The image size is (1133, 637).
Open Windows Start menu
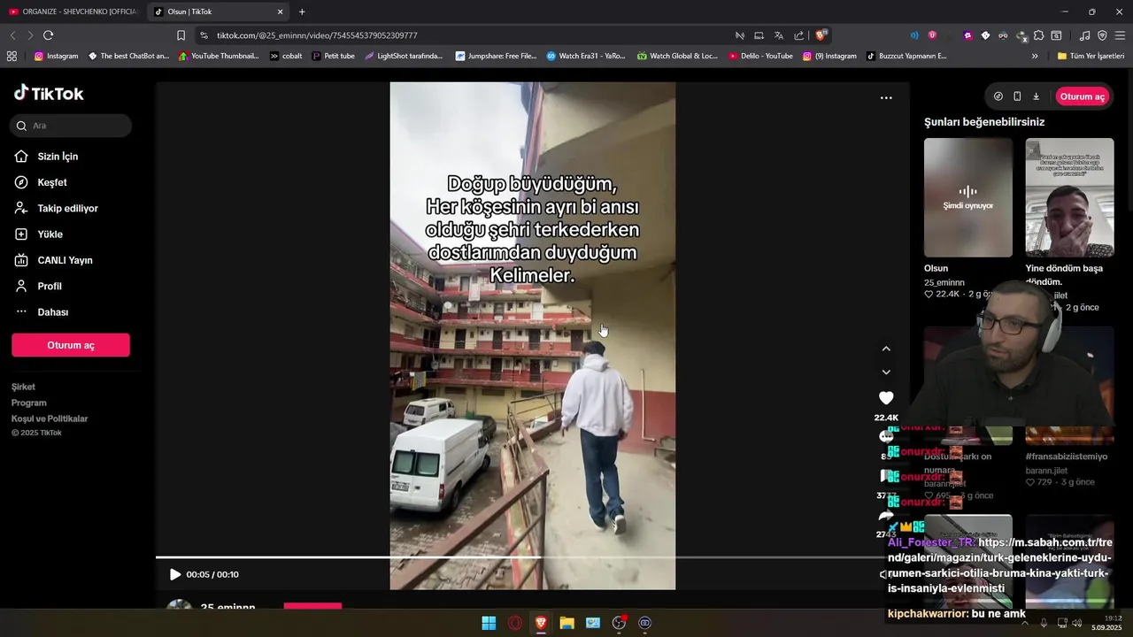(489, 623)
